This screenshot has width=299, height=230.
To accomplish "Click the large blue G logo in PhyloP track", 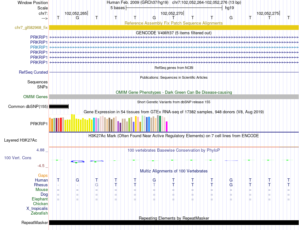I will (77, 161).
